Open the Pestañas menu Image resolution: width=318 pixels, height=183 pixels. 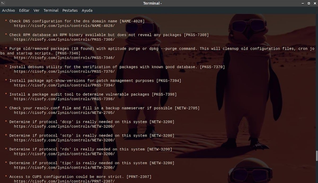pos(70,10)
